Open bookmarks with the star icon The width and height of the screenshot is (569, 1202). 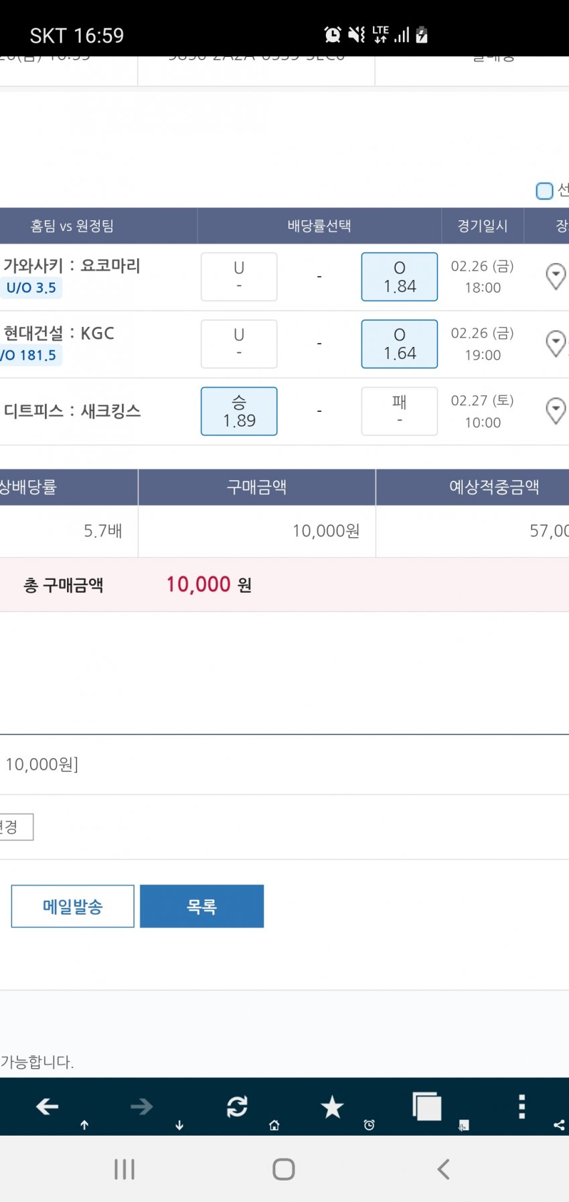(x=332, y=1107)
